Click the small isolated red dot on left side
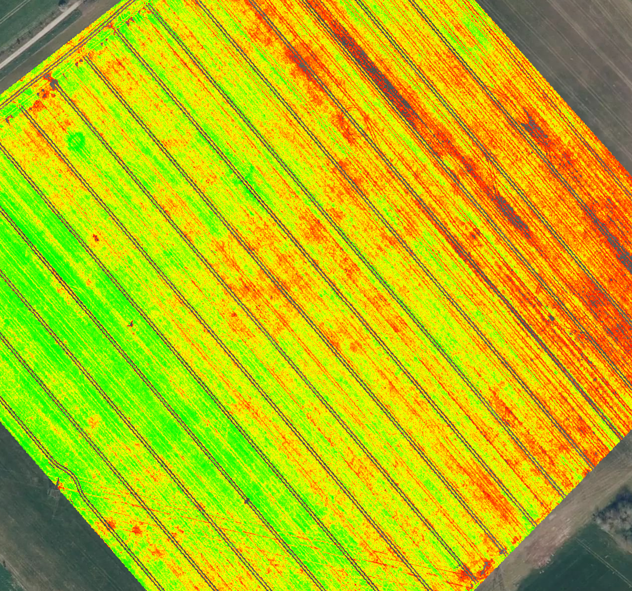Image resolution: width=632 pixels, height=591 pixels. tap(95, 238)
